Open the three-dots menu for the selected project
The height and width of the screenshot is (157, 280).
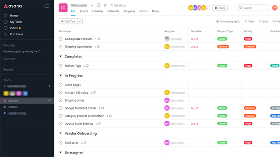(49, 101)
